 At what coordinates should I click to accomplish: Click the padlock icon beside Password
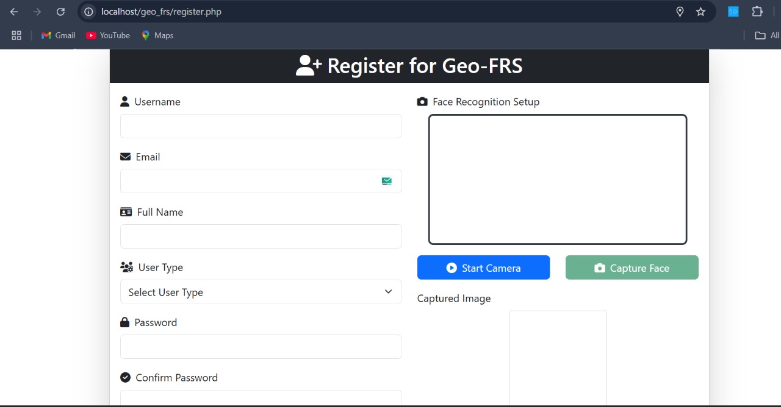125,322
